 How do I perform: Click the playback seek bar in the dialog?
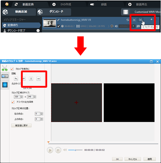pos(103,144)
